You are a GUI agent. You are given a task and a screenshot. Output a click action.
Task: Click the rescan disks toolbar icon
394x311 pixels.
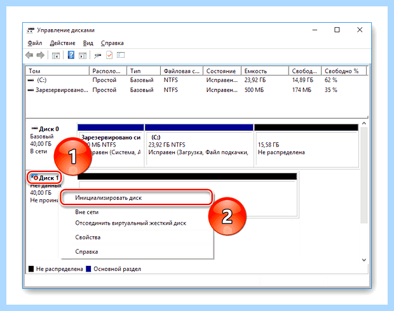[97, 55]
